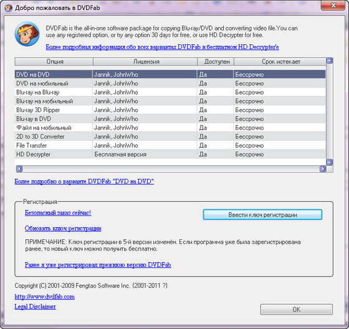This screenshot has width=349, height=329.
Task: Close the DVDFab welcome dialog
Action: 333,6
